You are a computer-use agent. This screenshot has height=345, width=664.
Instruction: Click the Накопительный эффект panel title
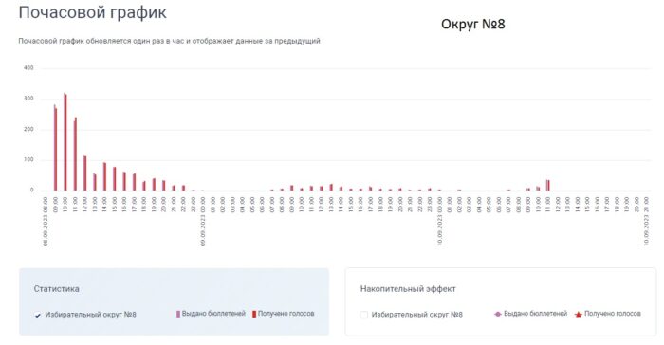(x=408, y=289)
